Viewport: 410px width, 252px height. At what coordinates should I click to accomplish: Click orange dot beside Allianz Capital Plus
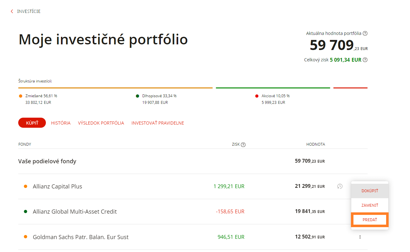(25, 186)
